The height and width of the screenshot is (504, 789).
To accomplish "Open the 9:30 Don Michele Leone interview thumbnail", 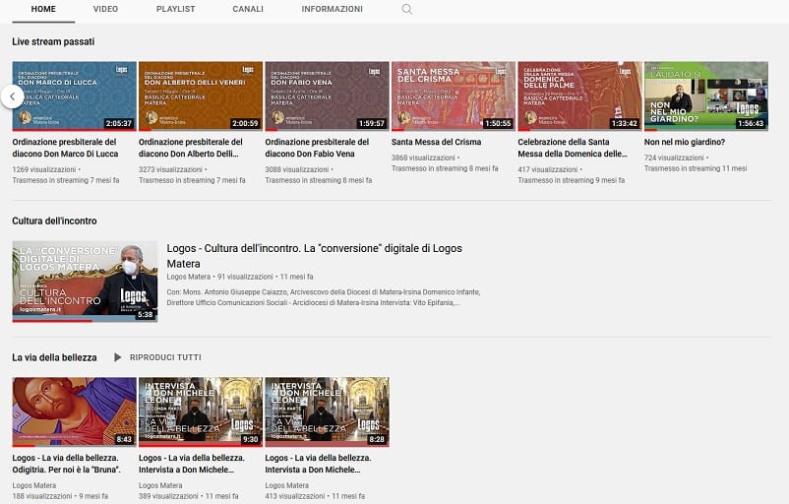I will (201, 411).
